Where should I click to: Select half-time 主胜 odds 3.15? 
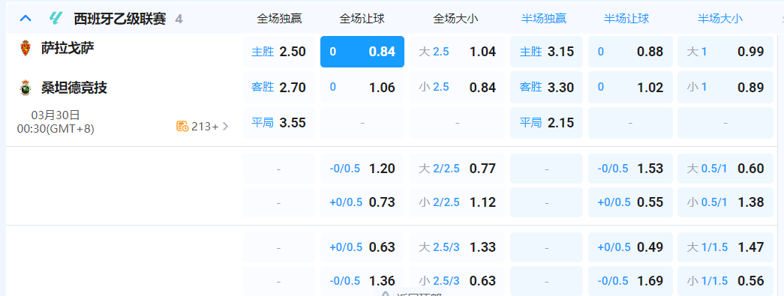[546, 52]
